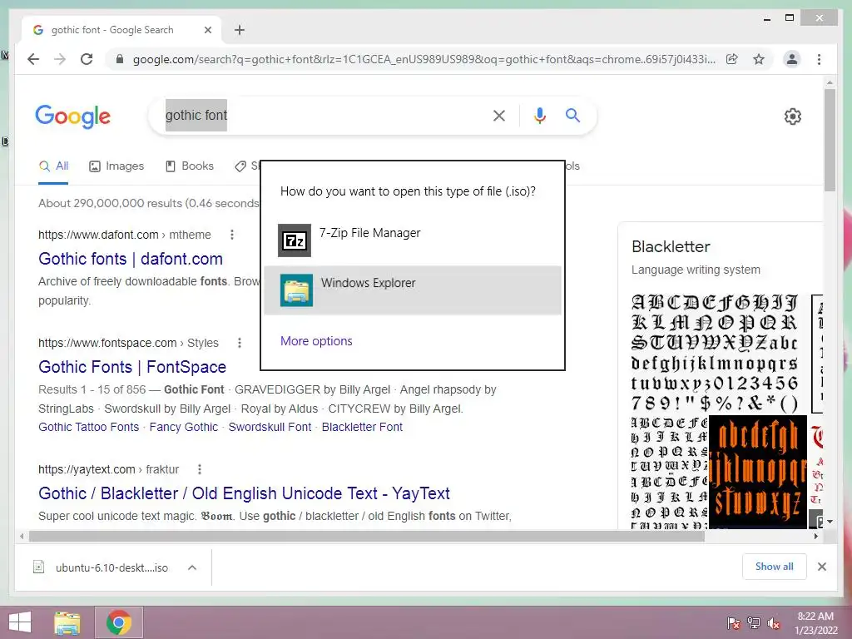Screen dimensions: 852x639
Task: Open the Gothic Fonts | FontSpace result
Action: 132,367
